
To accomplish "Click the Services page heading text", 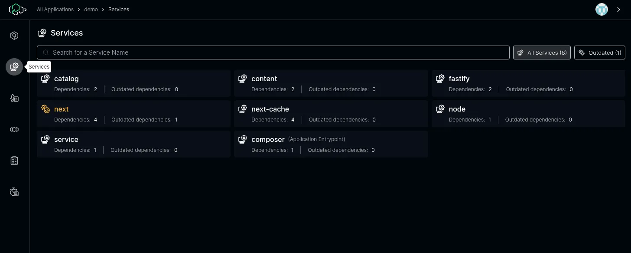I will [x=67, y=33].
